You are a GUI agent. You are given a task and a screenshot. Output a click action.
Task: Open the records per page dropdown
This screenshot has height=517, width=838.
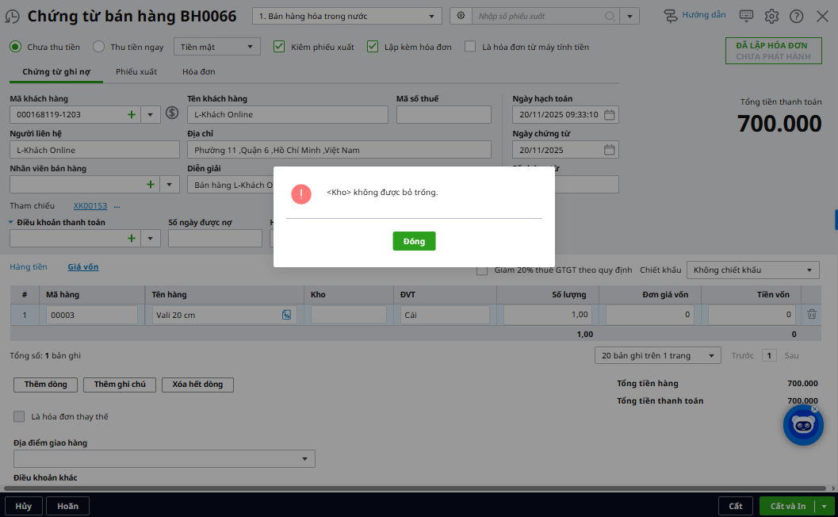[x=657, y=355]
